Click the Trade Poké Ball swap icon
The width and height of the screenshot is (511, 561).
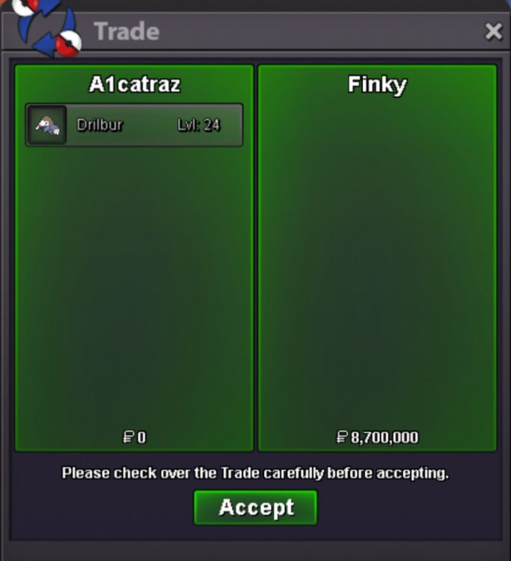[x=46, y=28]
